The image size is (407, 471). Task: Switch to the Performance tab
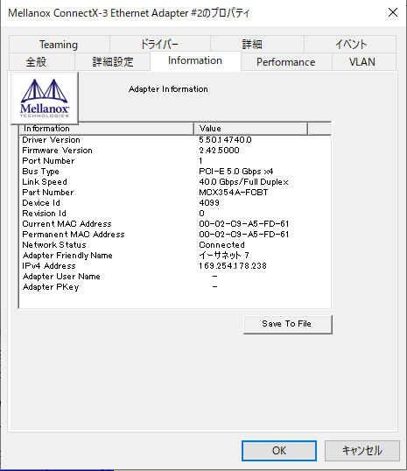click(x=286, y=62)
